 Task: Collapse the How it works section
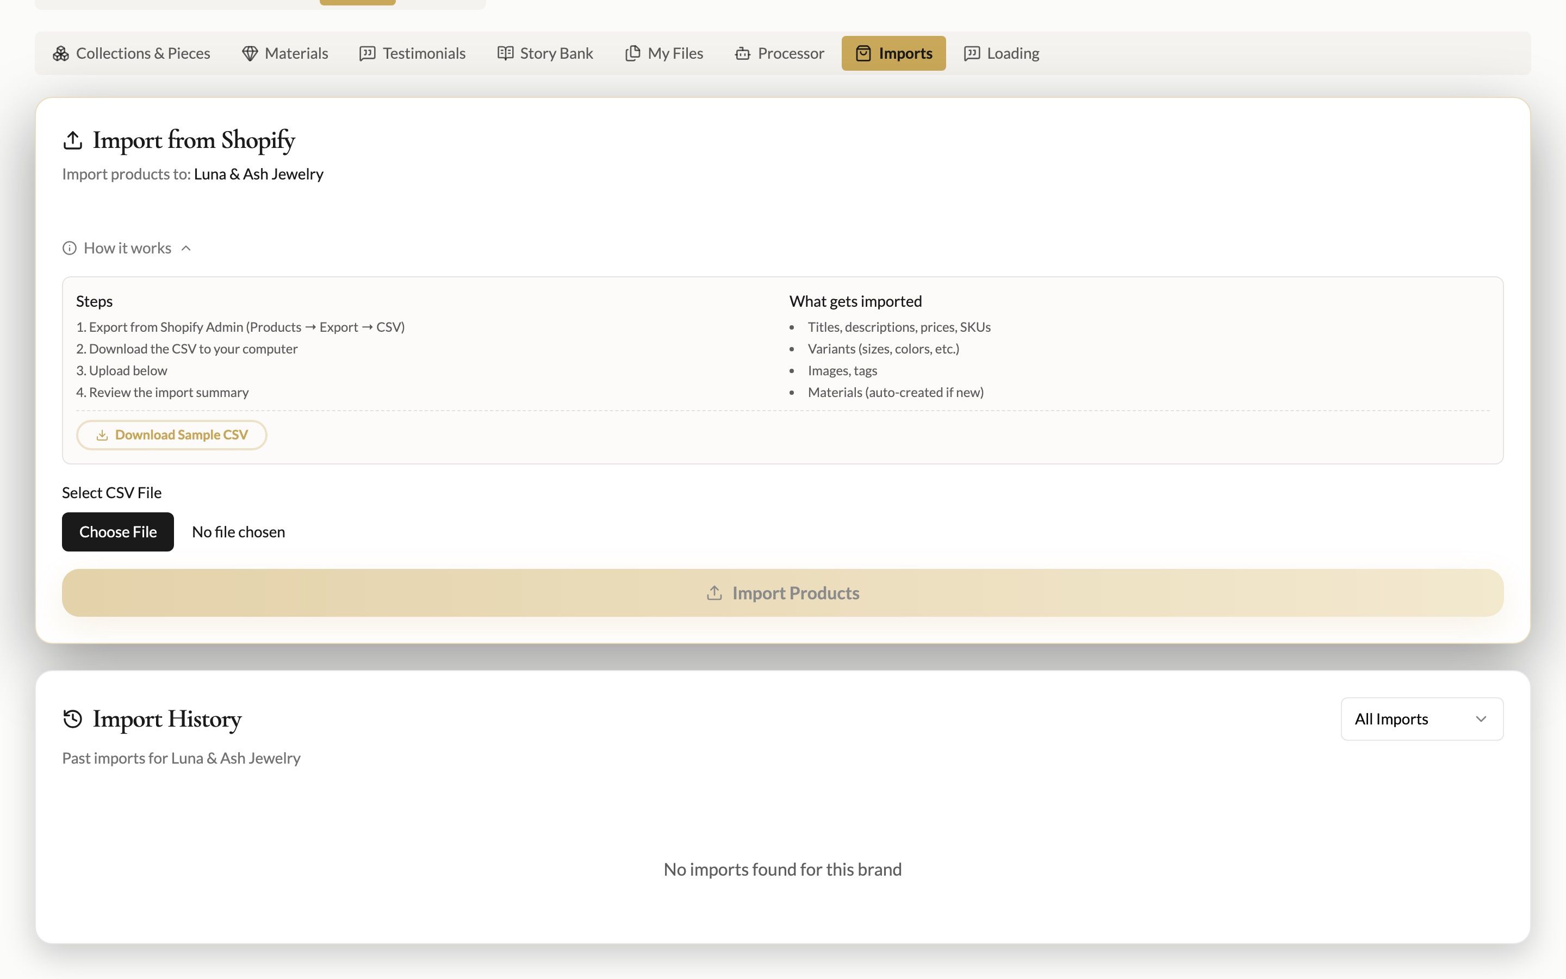(127, 248)
